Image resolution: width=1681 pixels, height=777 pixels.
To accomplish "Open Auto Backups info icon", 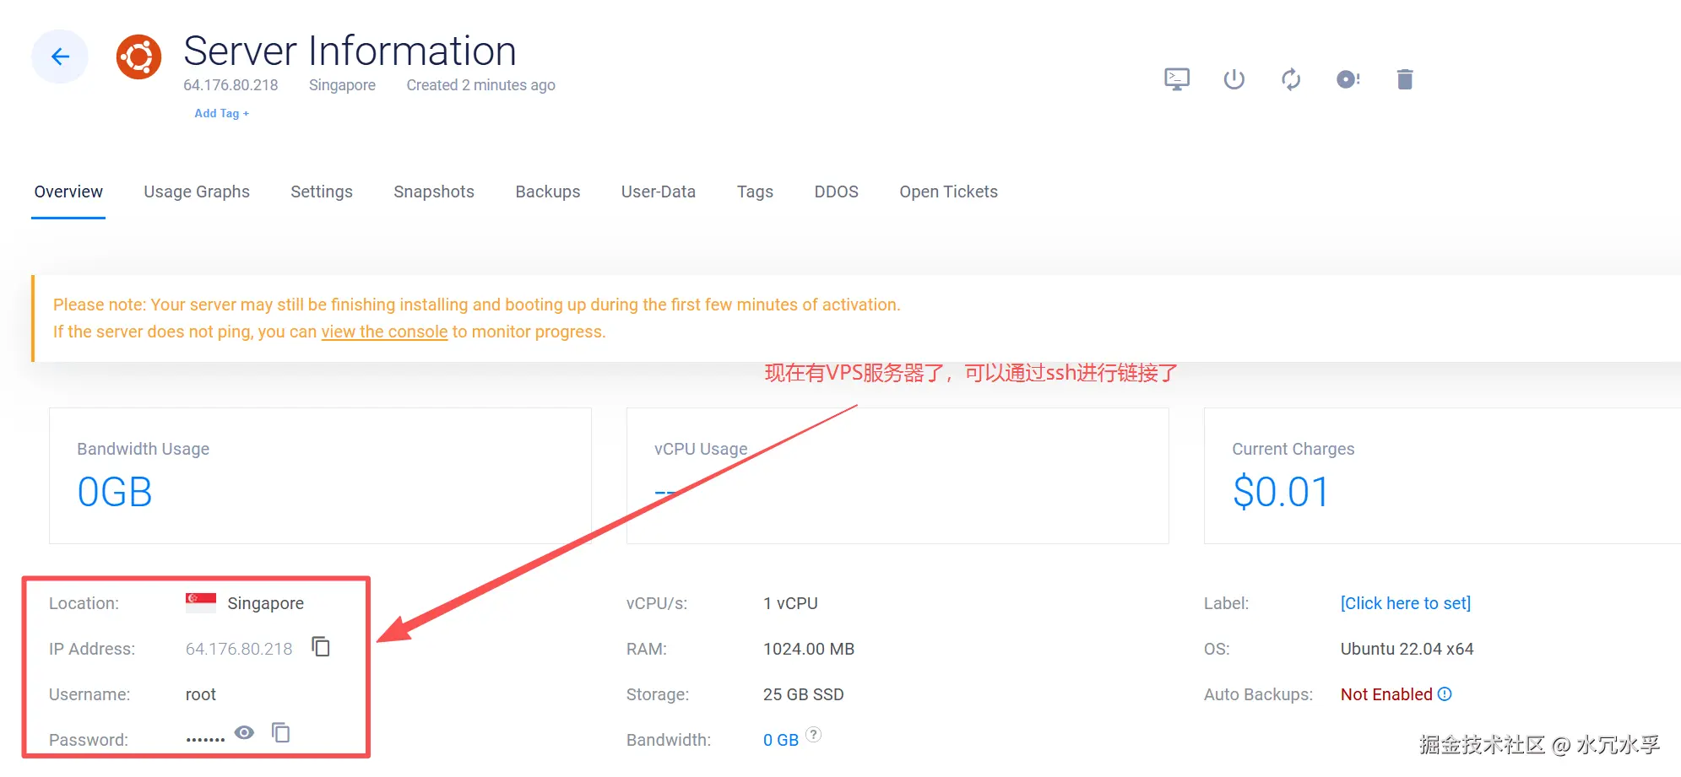I will [1445, 693].
